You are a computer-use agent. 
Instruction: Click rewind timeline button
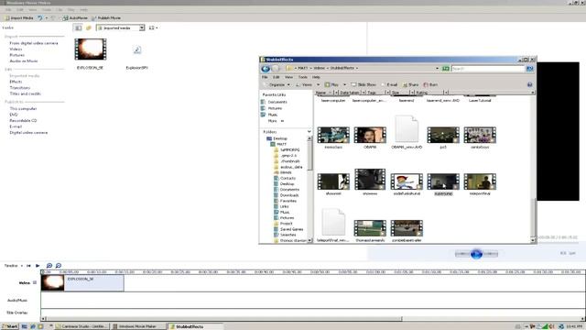tap(28, 266)
